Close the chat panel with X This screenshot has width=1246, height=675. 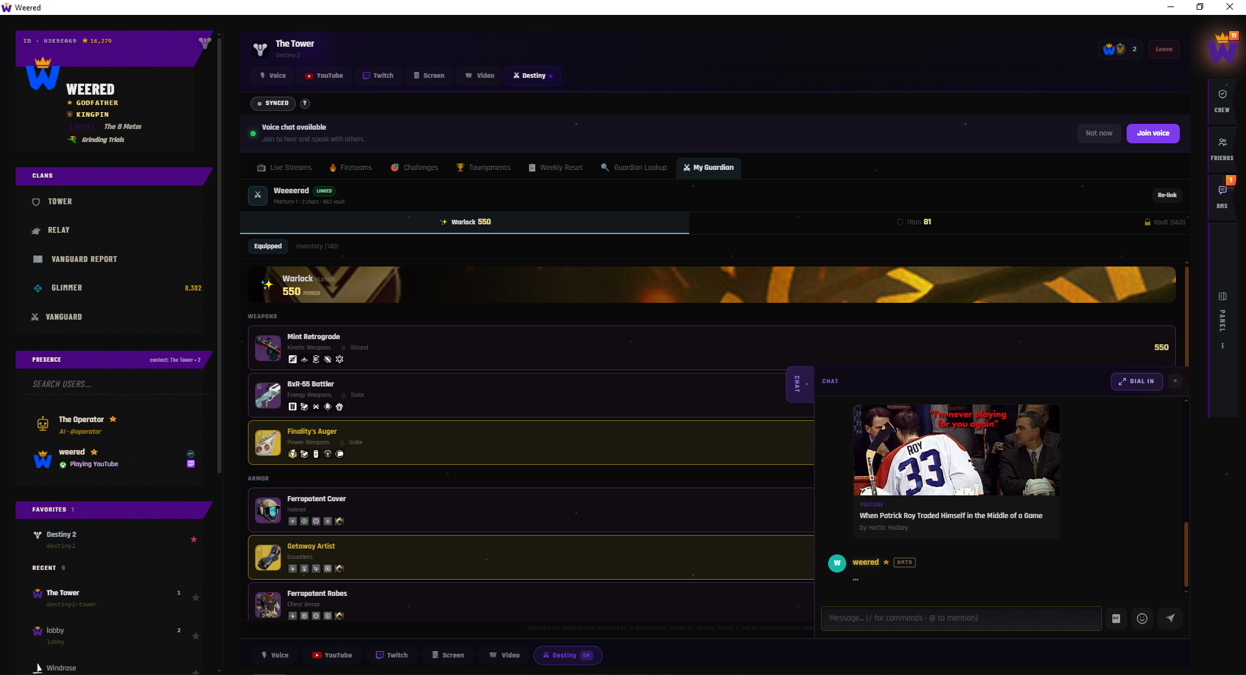(x=1175, y=381)
